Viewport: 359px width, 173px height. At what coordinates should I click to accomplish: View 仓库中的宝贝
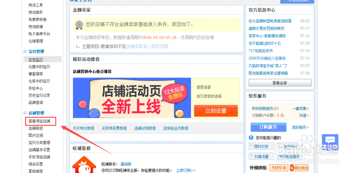tap(39, 81)
